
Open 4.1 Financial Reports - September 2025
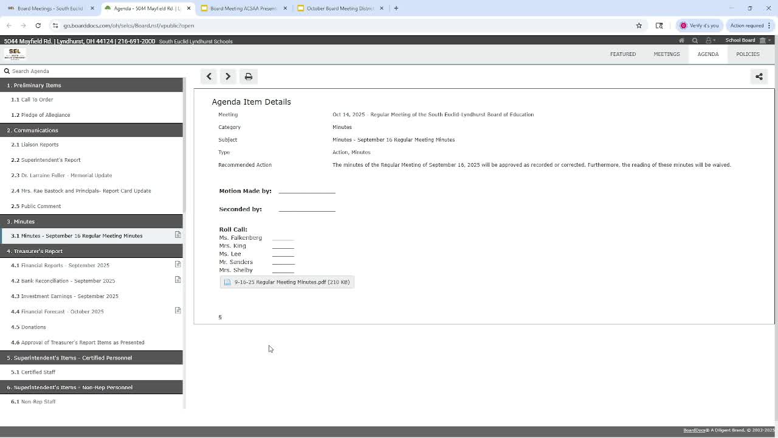click(91, 265)
